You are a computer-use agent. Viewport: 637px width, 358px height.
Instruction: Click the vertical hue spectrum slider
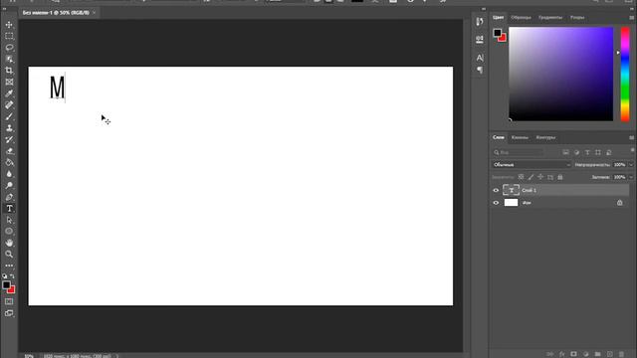pyautogui.click(x=625, y=75)
